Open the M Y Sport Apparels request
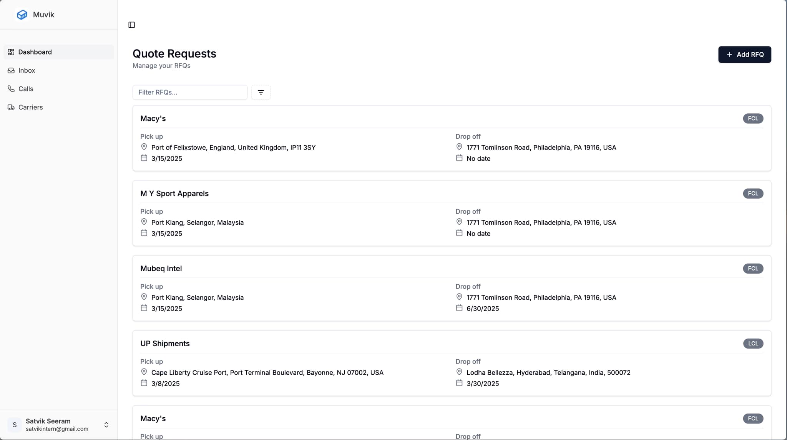The height and width of the screenshot is (440, 787). [x=174, y=194]
